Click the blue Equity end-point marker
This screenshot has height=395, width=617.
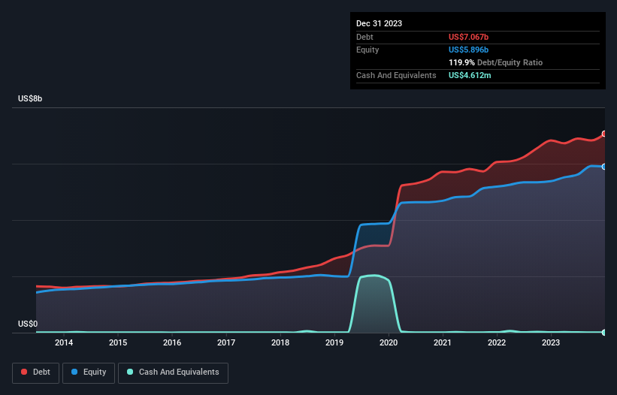604,167
